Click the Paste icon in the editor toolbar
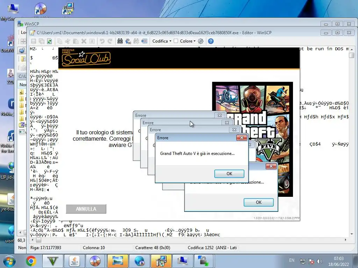 point(76,41)
